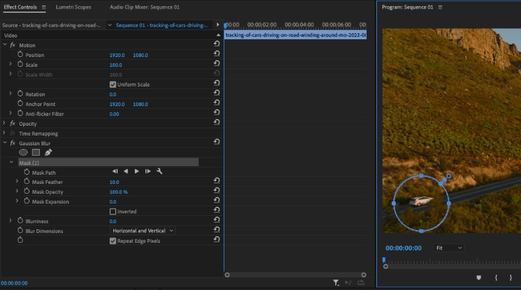Expand the Opacity effect group
This screenshot has width=521, height=290.
click(4, 123)
